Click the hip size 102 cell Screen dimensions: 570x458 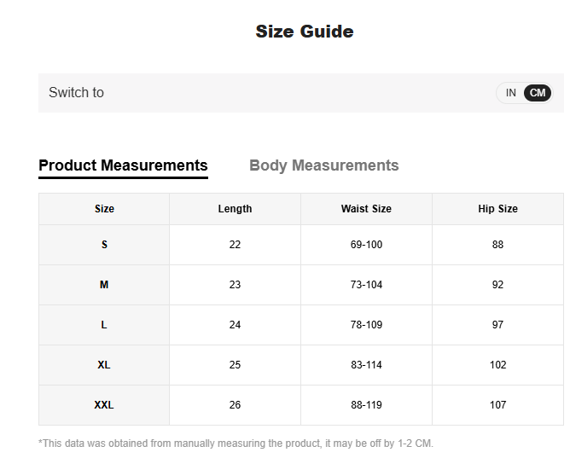497,365
